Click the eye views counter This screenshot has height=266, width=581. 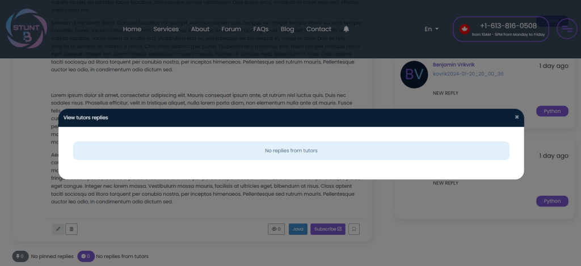(276, 229)
